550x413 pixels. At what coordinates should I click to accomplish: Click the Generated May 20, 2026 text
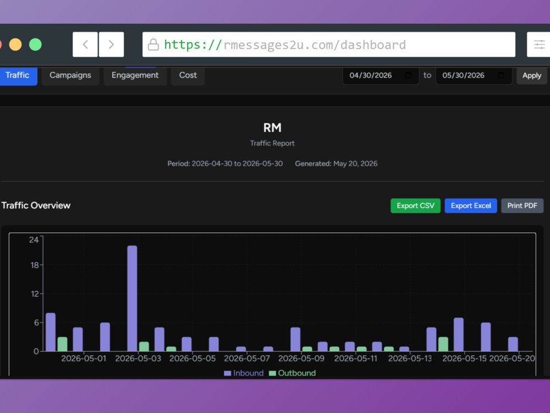pos(336,164)
